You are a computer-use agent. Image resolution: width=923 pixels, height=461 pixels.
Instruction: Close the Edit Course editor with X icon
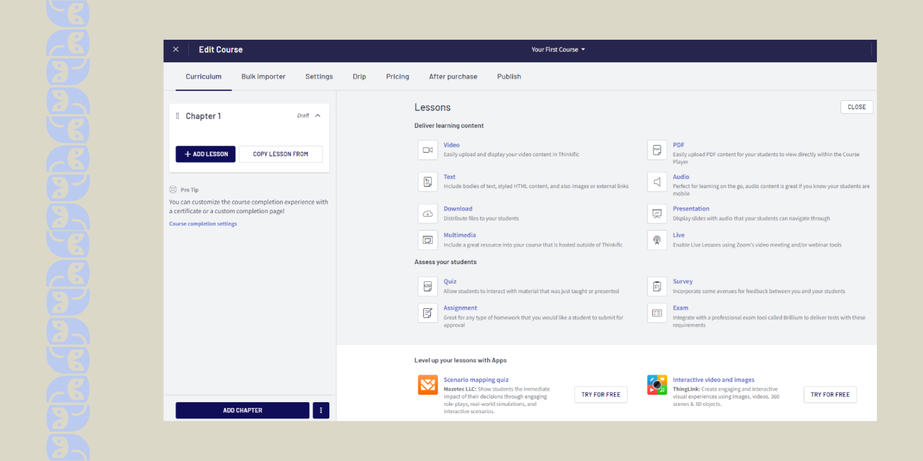pyautogui.click(x=176, y=50)
